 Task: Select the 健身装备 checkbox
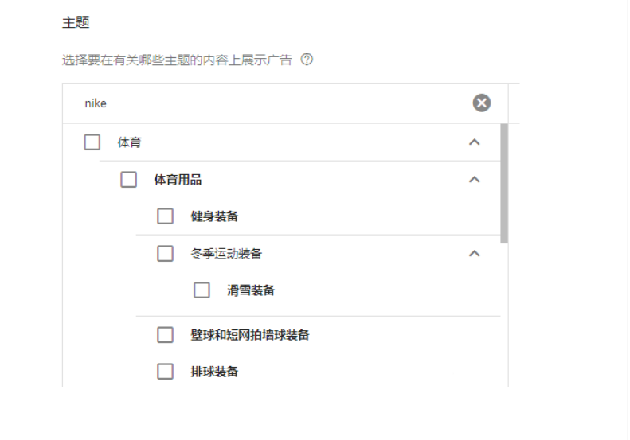point(165,216)
